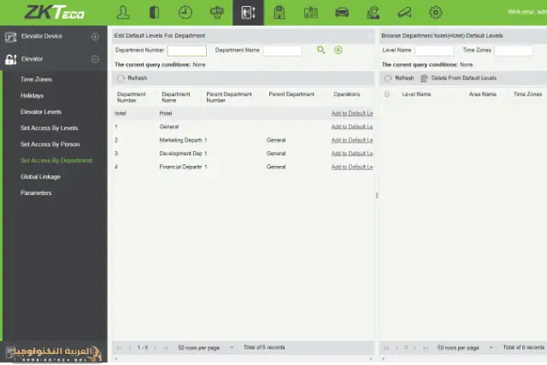The height and width of the screenshot is (365, 547).
Task: Click the ZKTeco logo
Action: click(x=54, y=12)
